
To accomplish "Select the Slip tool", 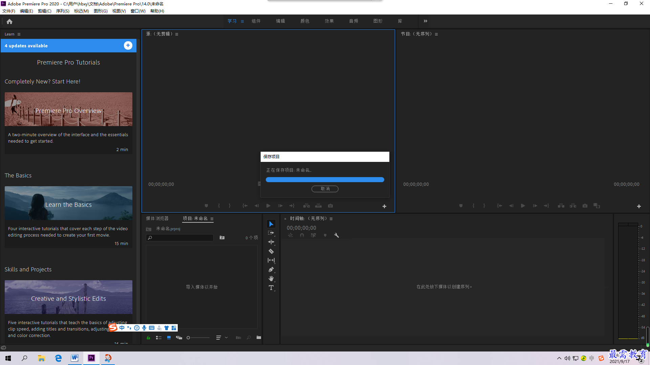I will (x=271, y=260).
